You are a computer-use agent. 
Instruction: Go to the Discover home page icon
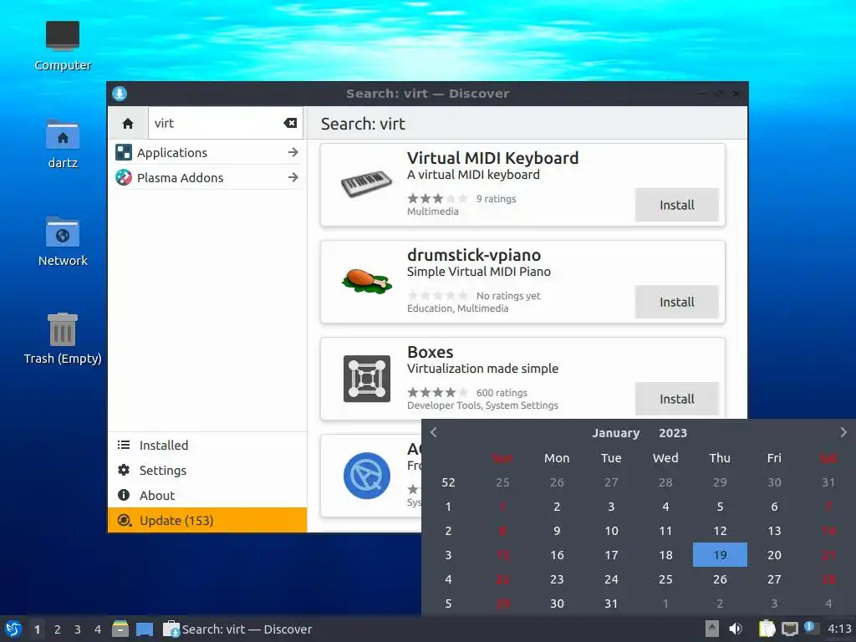[128, 124]
